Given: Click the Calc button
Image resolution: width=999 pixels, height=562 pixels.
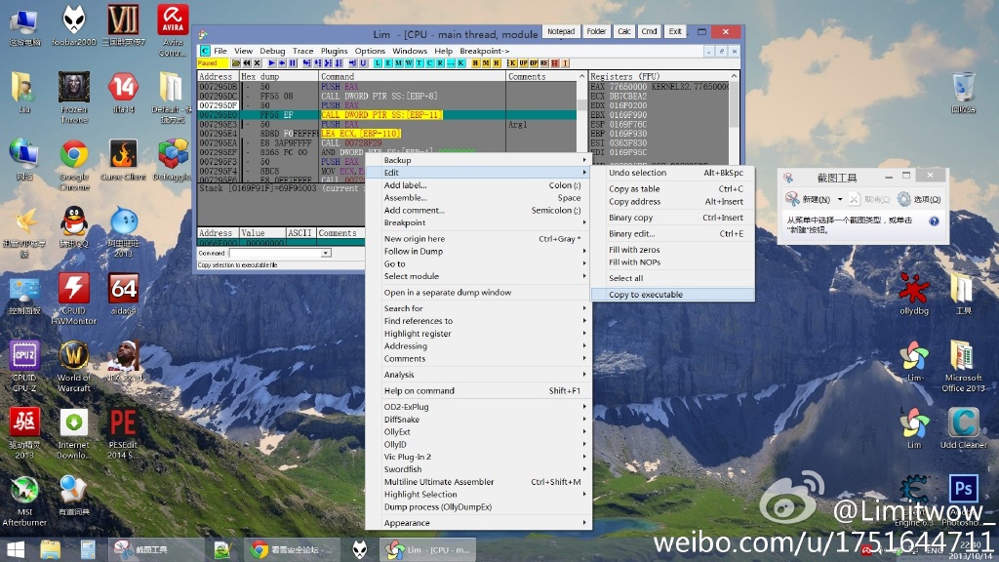Looking at the screenshot, I should (x=624, y=31).
